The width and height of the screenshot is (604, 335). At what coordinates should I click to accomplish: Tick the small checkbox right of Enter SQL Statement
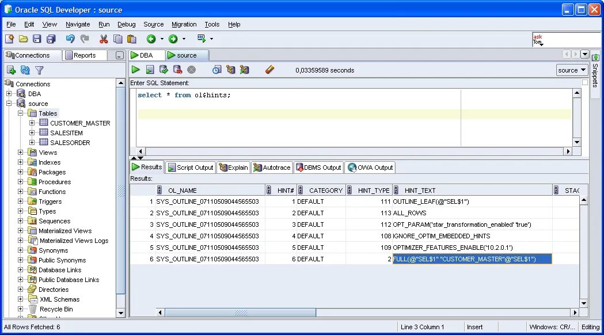pos(585,82)
